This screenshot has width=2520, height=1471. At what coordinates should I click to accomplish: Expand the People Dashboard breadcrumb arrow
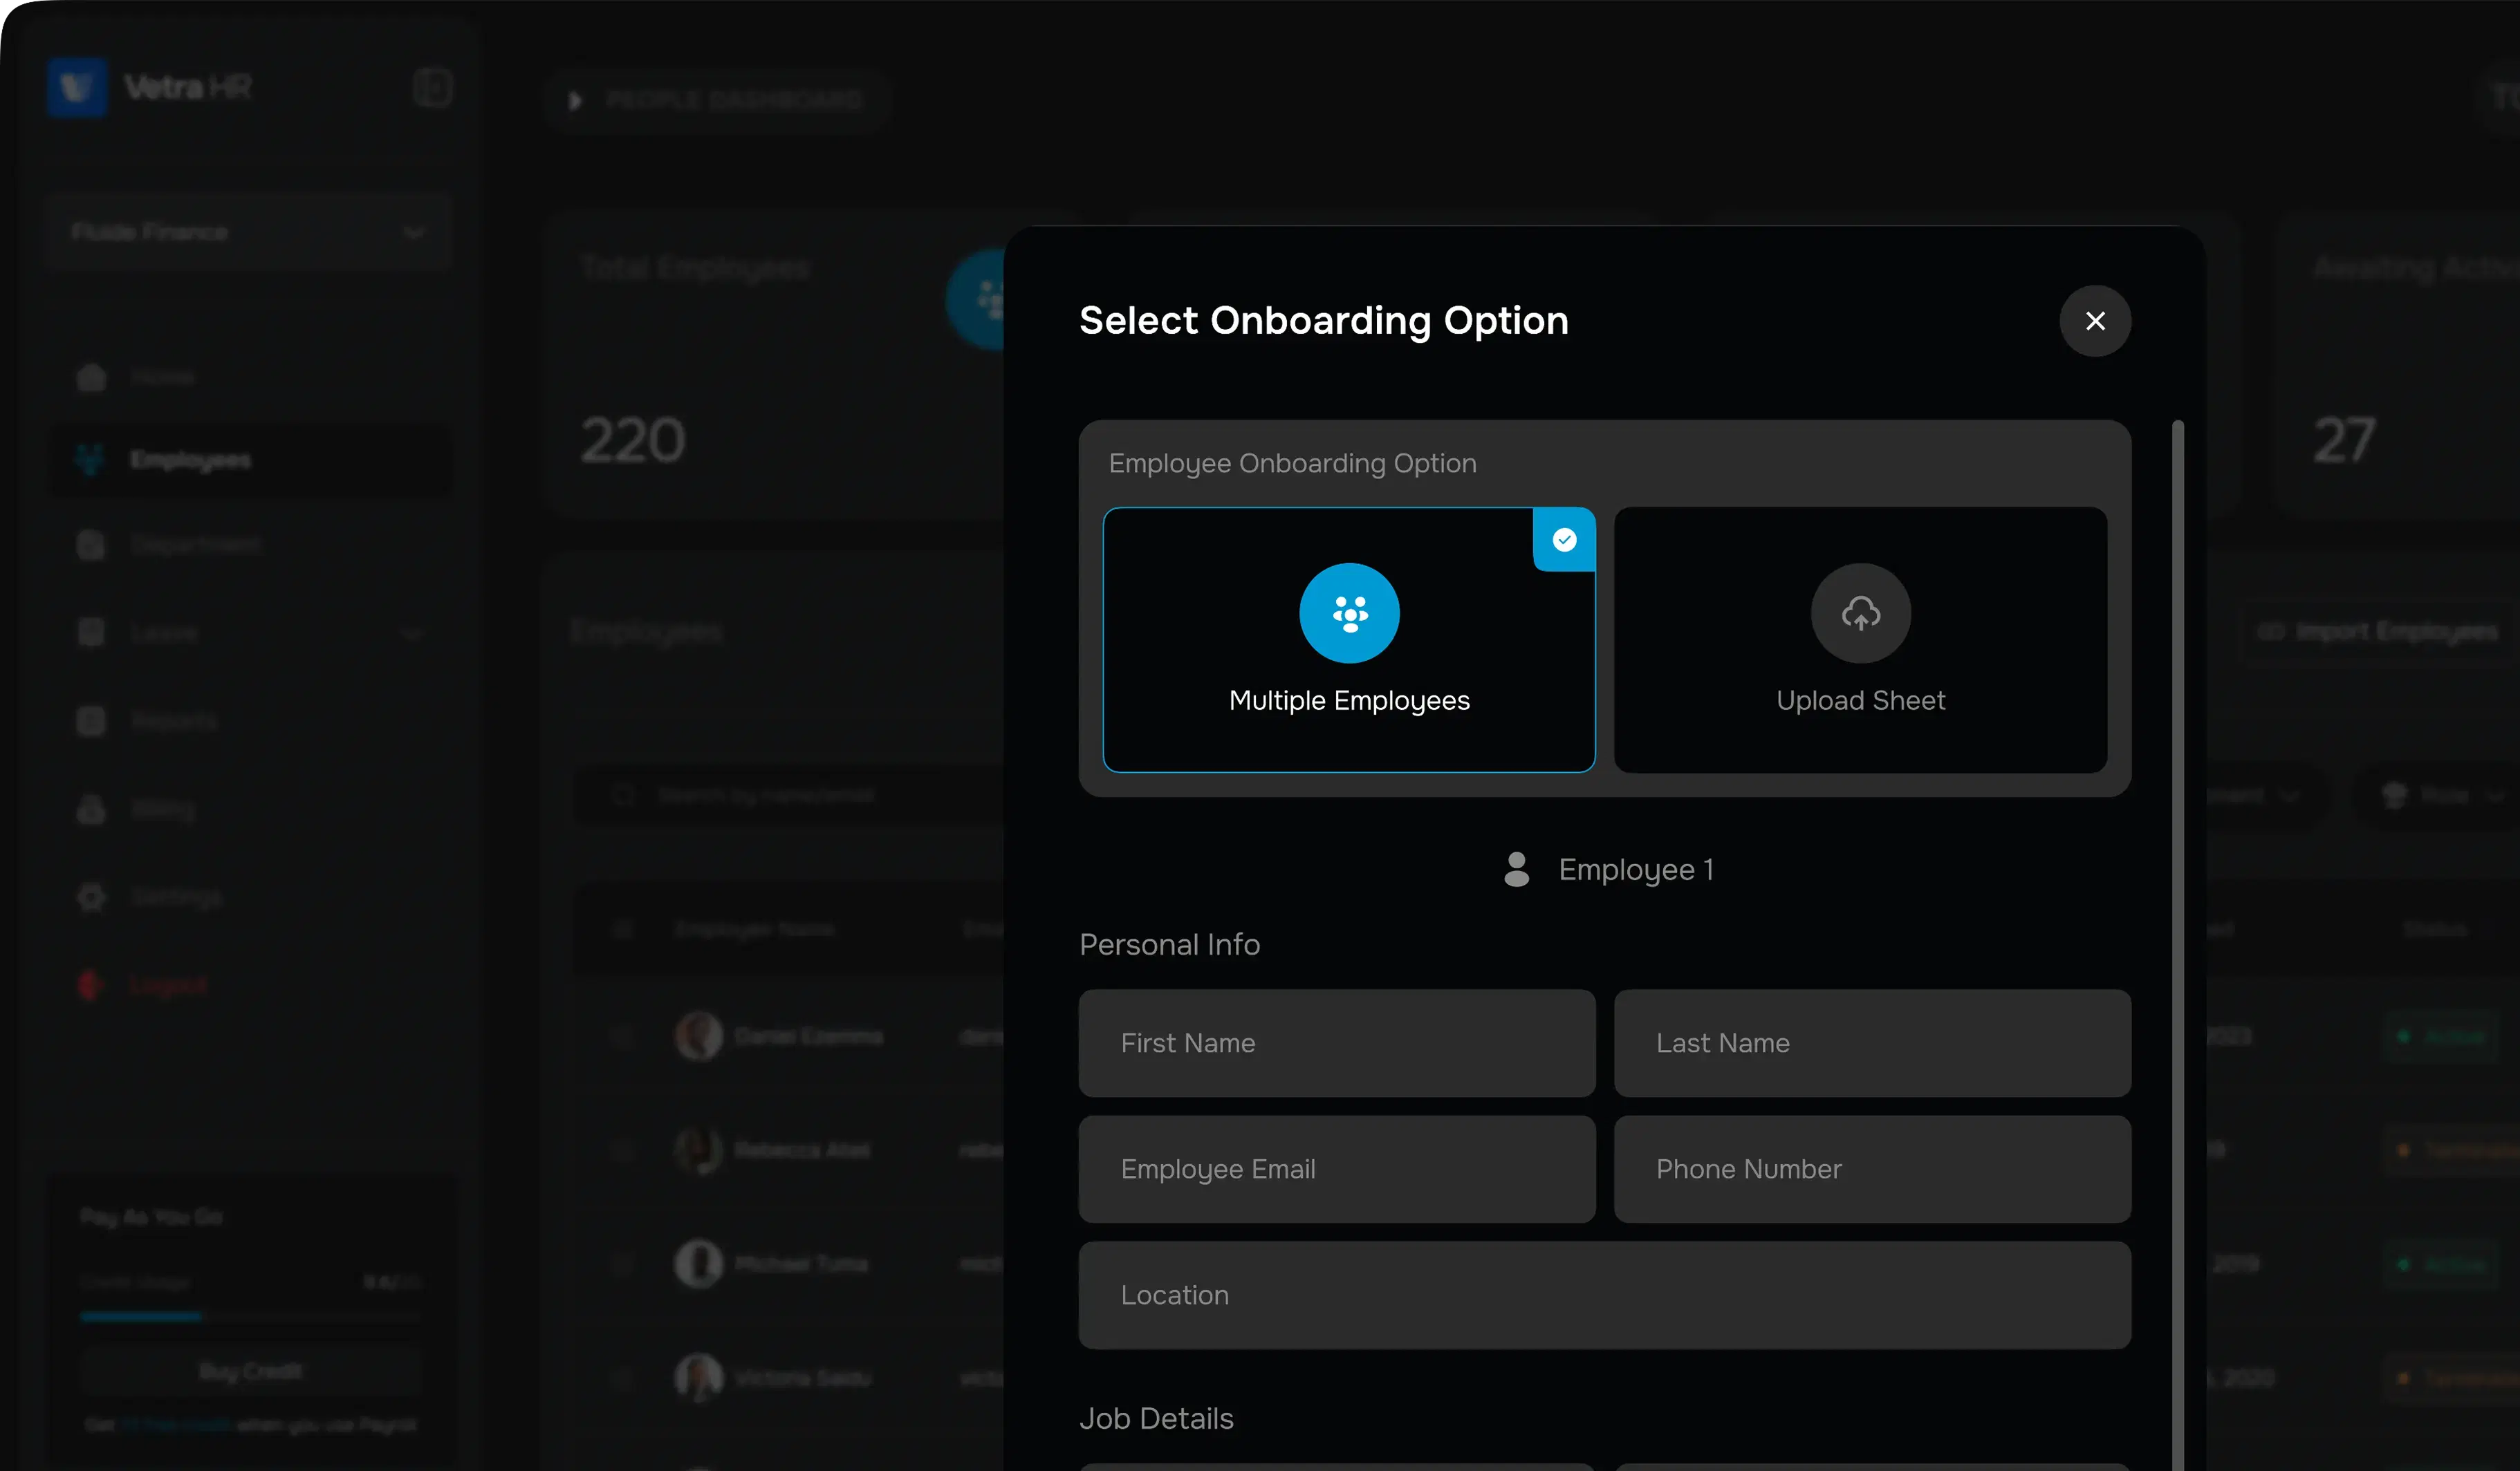coord(575,100)
